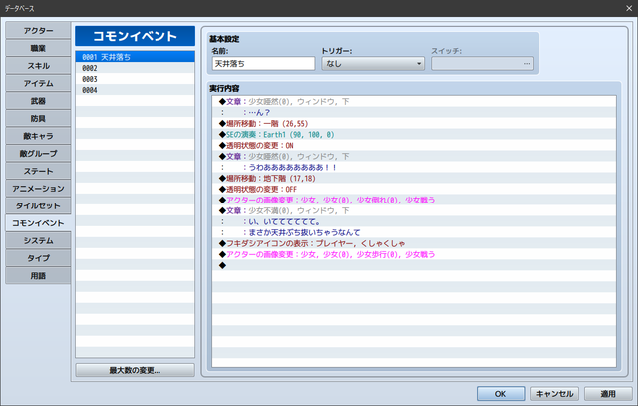Select SEの演奏：Earth1 command line
638x406 pixels.
click(x=414, y=134)
